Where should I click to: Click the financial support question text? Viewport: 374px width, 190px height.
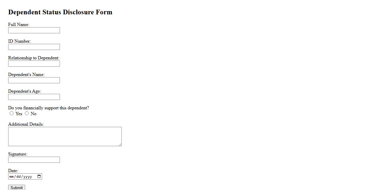click(x=49, y=108)
